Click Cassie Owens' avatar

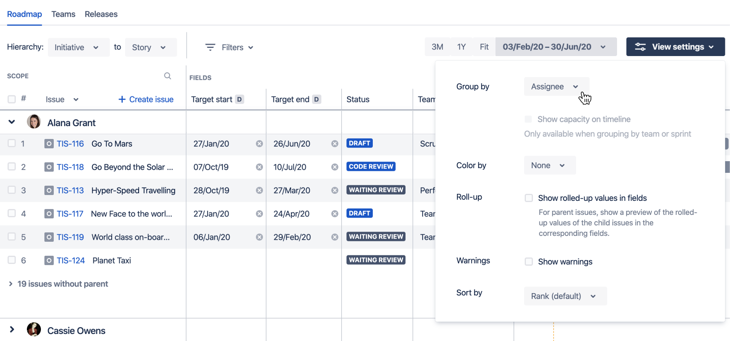(34, 330)
